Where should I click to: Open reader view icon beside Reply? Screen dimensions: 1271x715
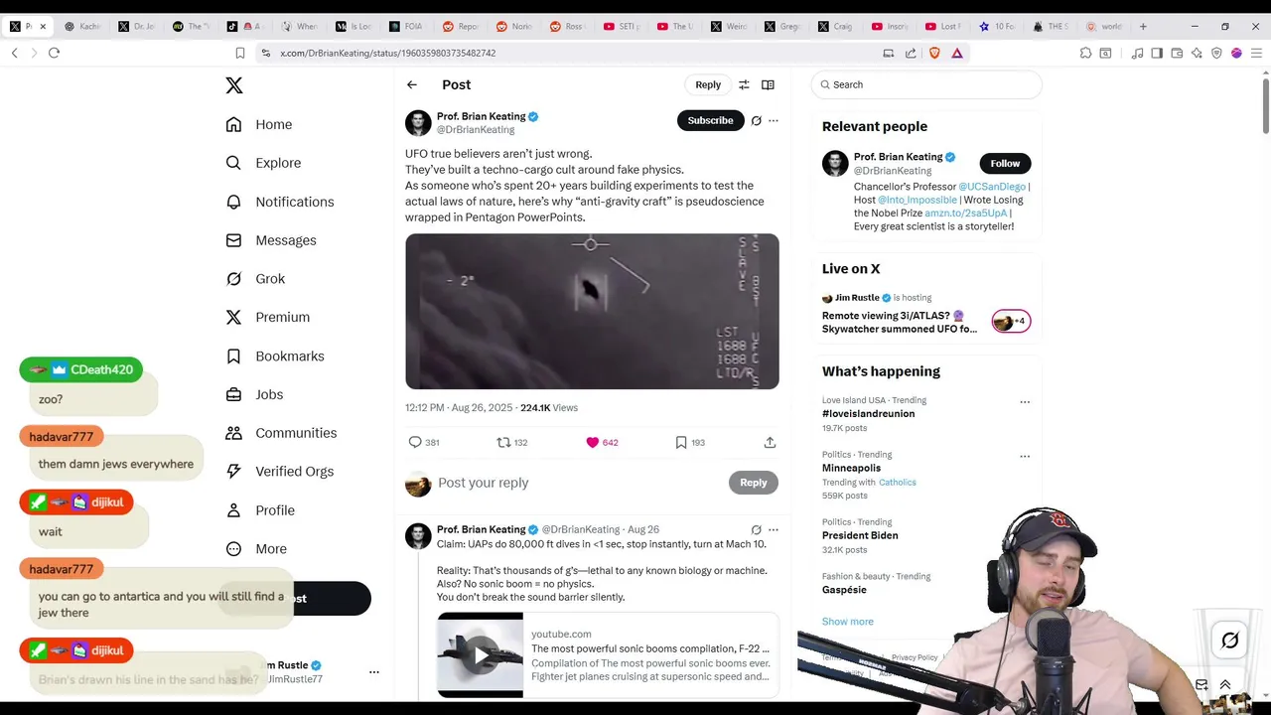click(768, 85)
